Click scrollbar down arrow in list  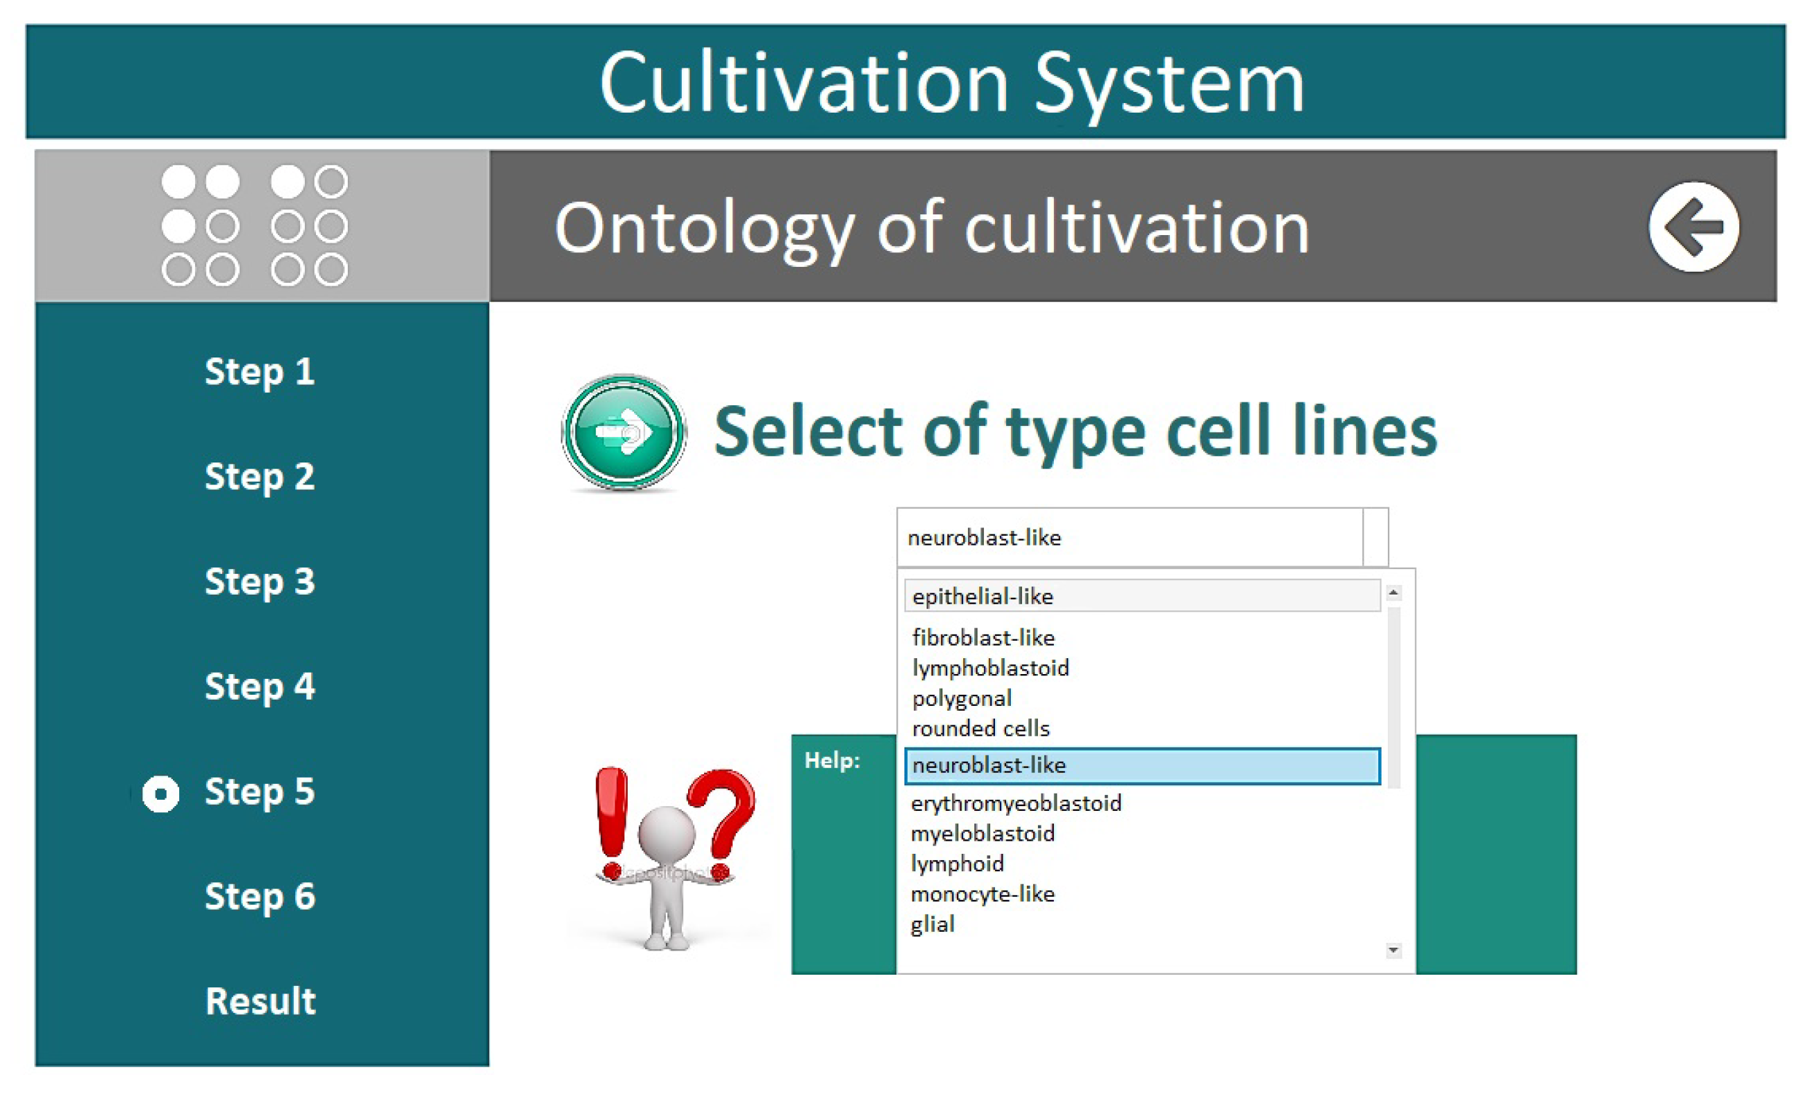coord(1393,950)
